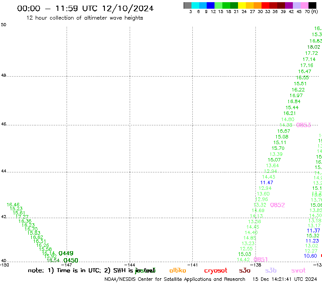Click the 's3a' satellite legend label
The image size is (322, 283).
coord(245,270)
